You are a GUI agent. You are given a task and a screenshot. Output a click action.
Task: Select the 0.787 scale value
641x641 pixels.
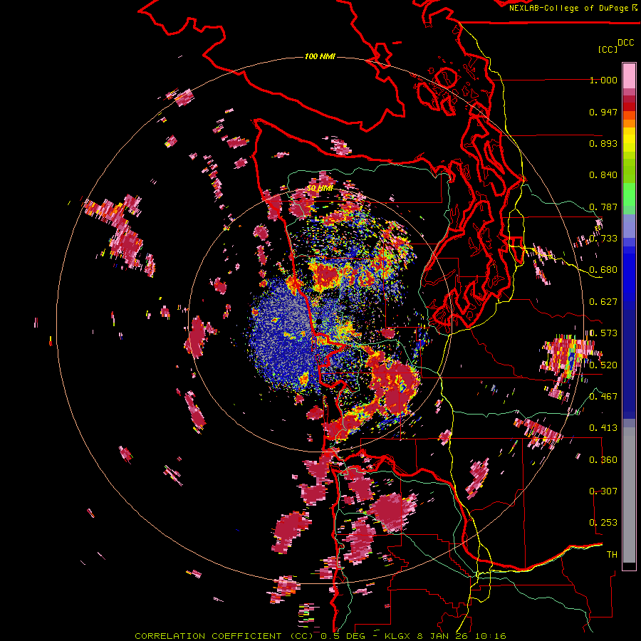(603, 207)
